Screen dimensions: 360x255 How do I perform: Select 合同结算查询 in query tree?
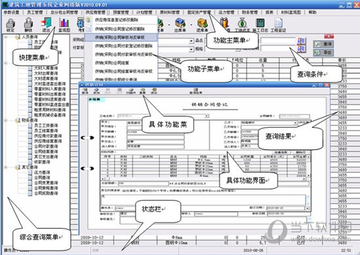(x=46, y=151)
